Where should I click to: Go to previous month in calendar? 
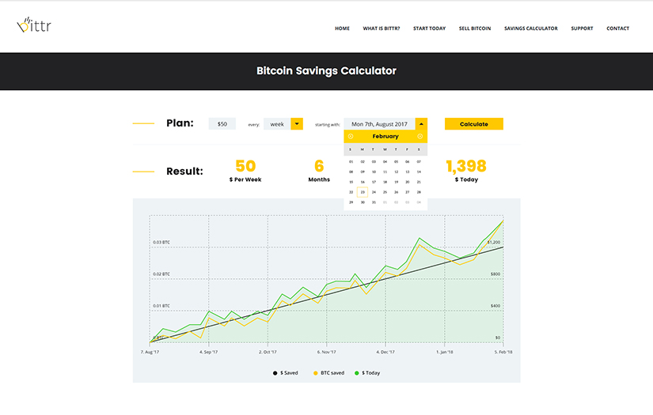[x=351, y=137]
